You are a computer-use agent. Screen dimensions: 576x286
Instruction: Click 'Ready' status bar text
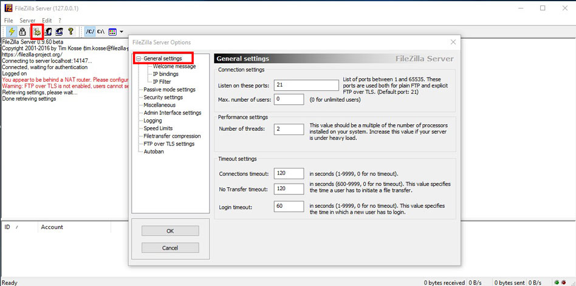pyautogui.click(x=10, y=283)
